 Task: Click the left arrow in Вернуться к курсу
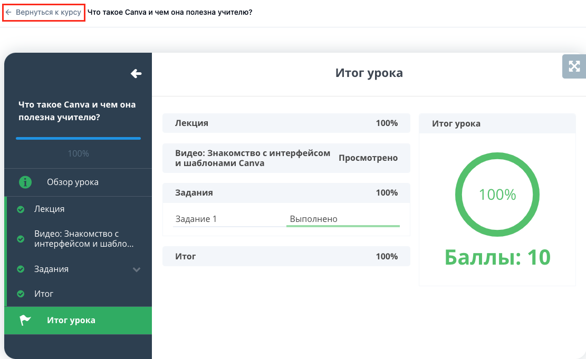tap(8, 12)
